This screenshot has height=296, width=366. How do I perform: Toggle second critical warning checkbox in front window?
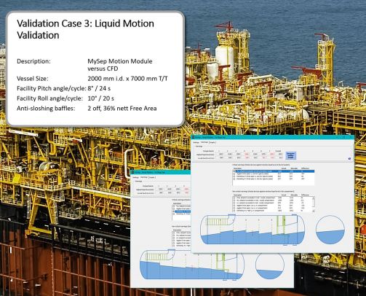(234, 174)
